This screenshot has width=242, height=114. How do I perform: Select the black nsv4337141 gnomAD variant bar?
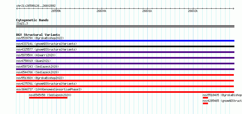[125, 46]
